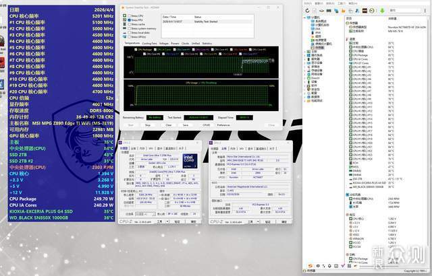Toggle CPU IA Cores graph checkbox
The height and width of the screenshot is (276, 432).
click(155, 49)
